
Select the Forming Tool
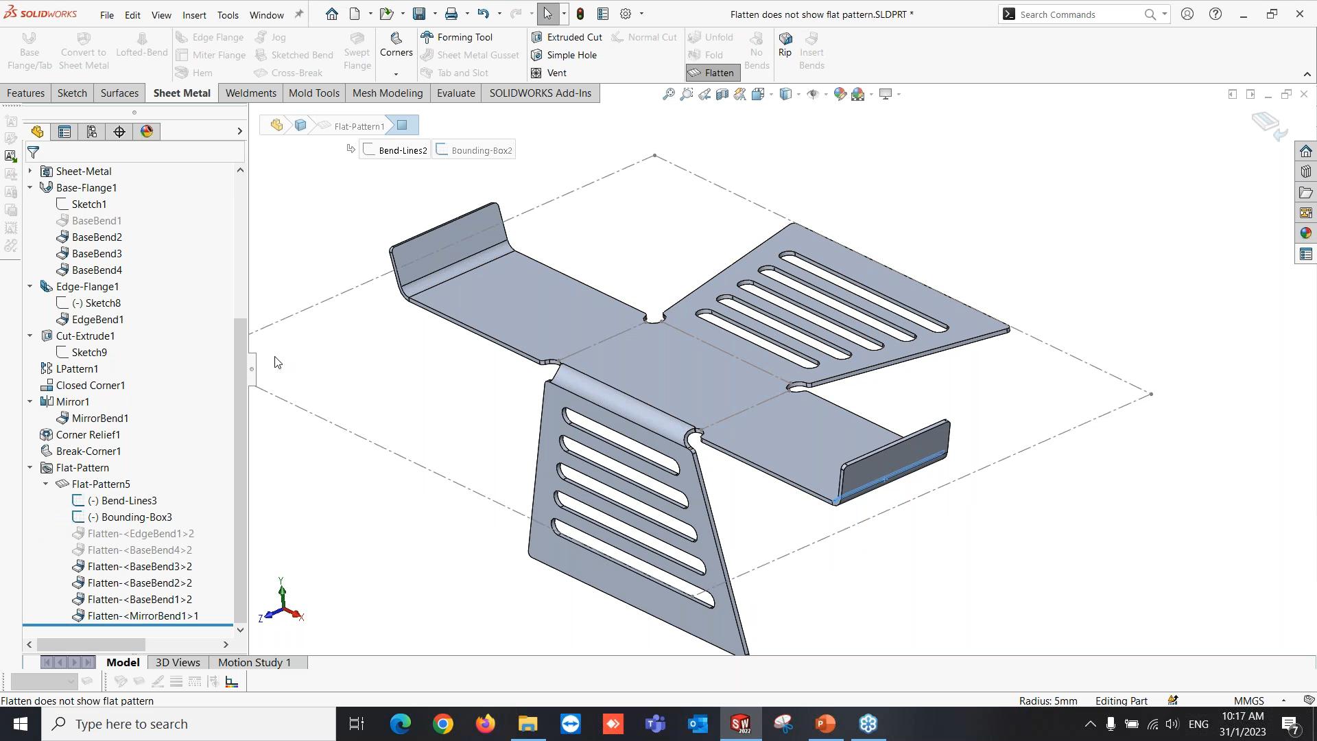[463, 36]
